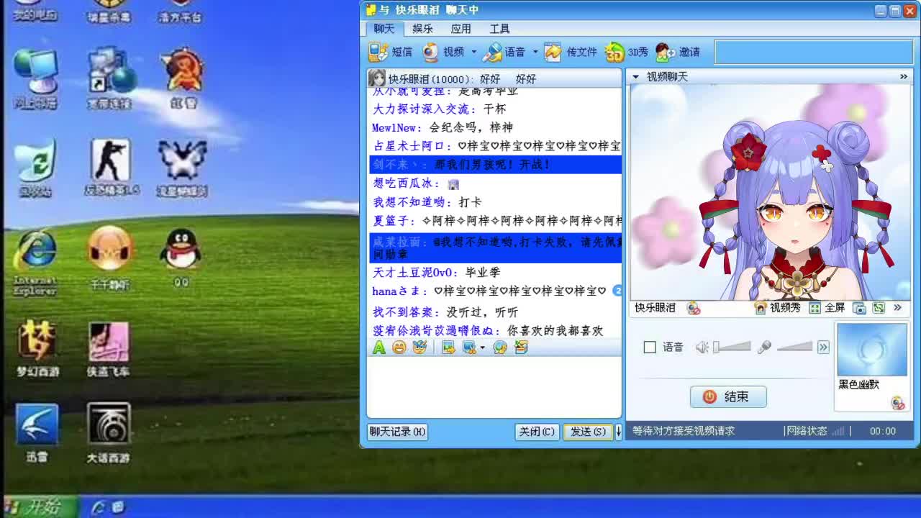Click the send picture icon
Screen dimensions: 921x518
tap(449, 347)
